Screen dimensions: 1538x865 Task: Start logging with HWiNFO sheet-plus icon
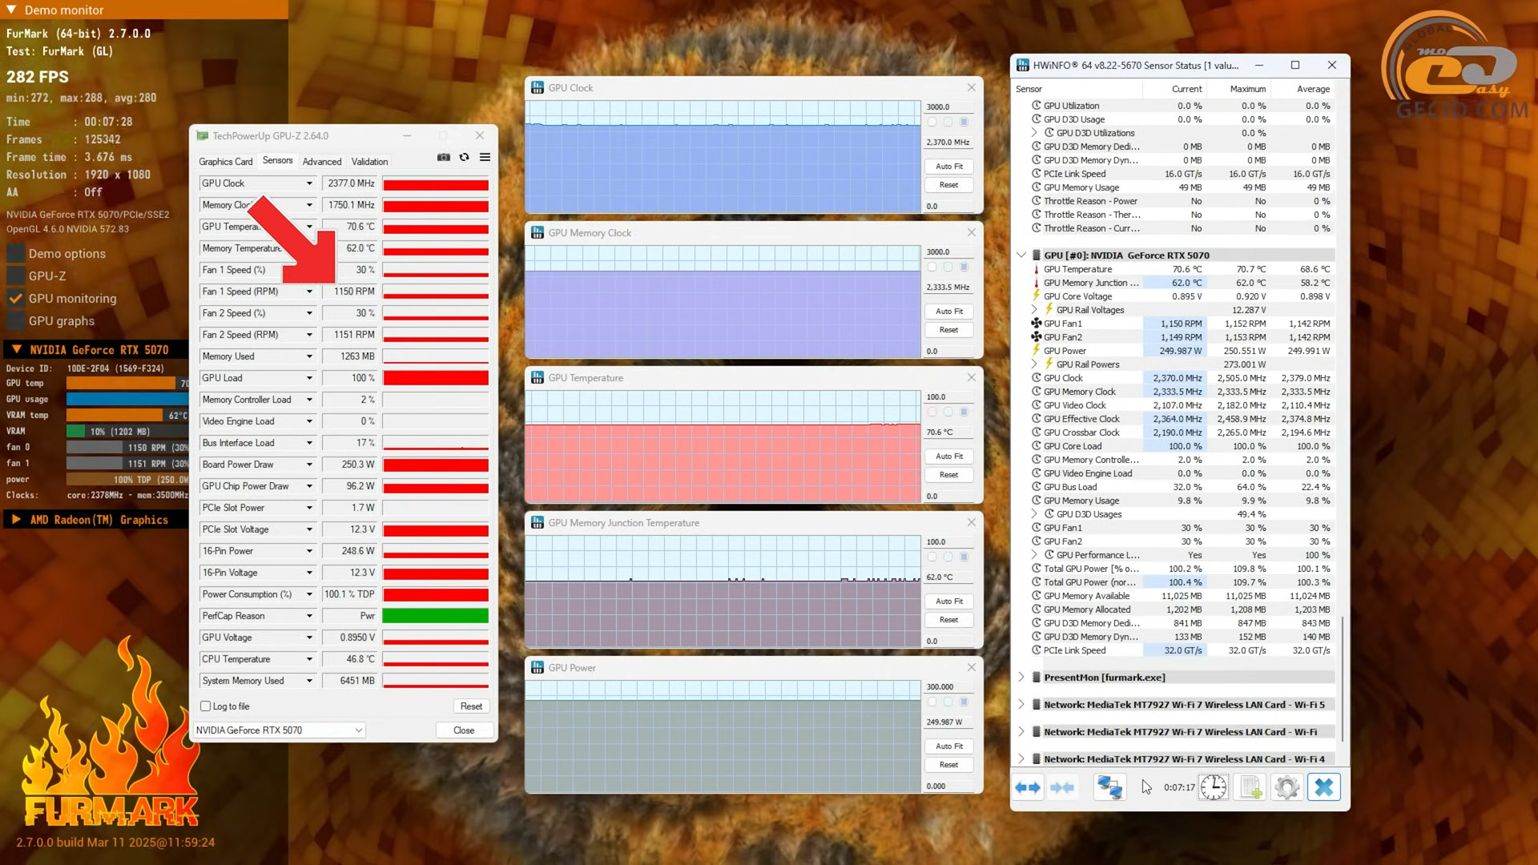pos(1250,787)
